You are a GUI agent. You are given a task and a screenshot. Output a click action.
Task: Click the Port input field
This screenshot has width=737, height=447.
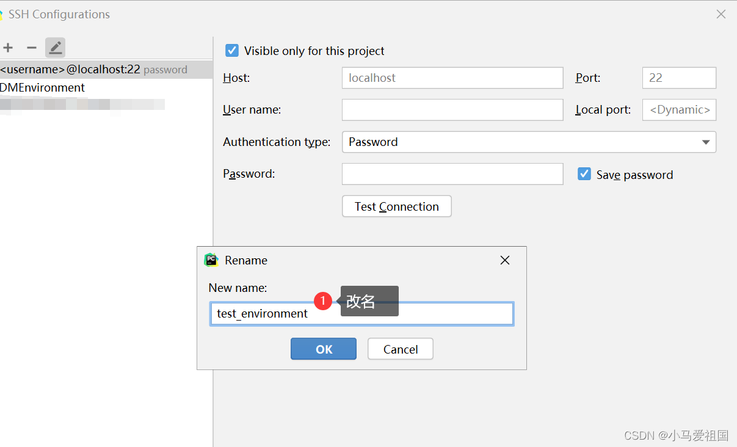(679, 78)
